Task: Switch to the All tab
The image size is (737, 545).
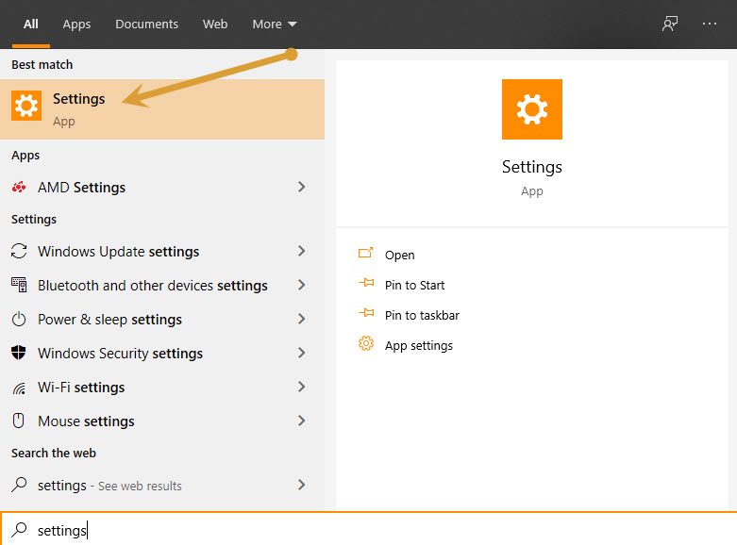Action: [31, 24]
